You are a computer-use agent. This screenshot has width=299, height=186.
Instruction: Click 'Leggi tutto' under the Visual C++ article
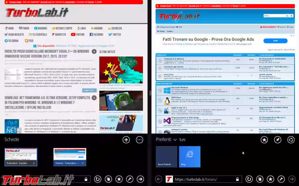(89, 90)
